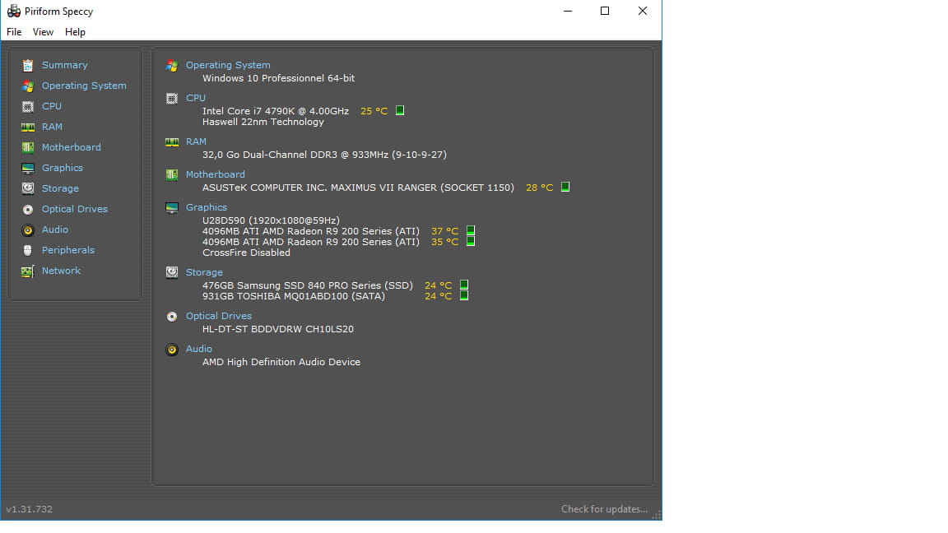Open the View menu

(43, 32)
